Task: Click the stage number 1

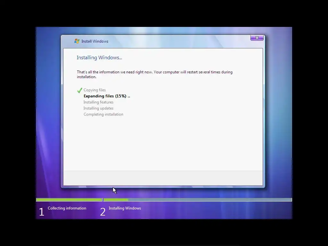Action: pos(42,212)
